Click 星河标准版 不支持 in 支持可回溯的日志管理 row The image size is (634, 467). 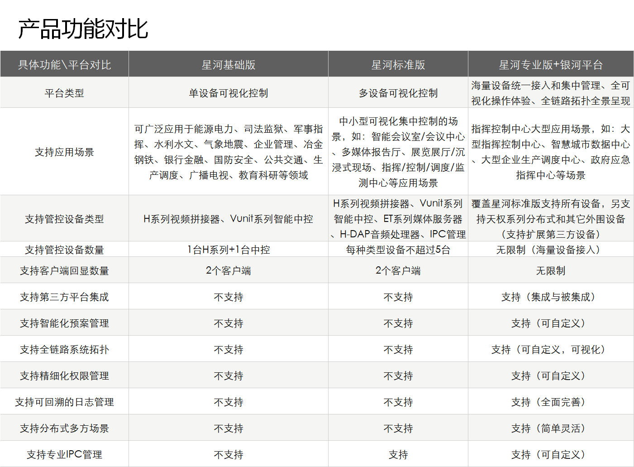398,402
